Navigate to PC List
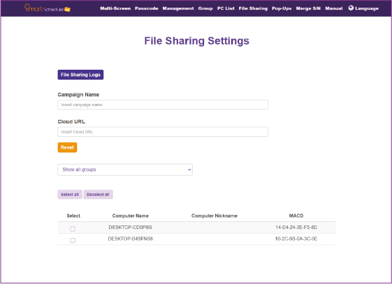Image resolution: width=392 pixels, height=284 pixels. point(226,8)
